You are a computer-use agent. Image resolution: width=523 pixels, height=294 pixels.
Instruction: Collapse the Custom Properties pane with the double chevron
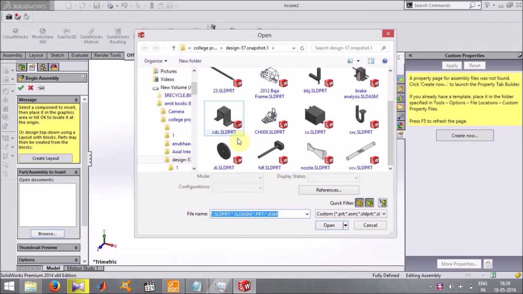410,56
